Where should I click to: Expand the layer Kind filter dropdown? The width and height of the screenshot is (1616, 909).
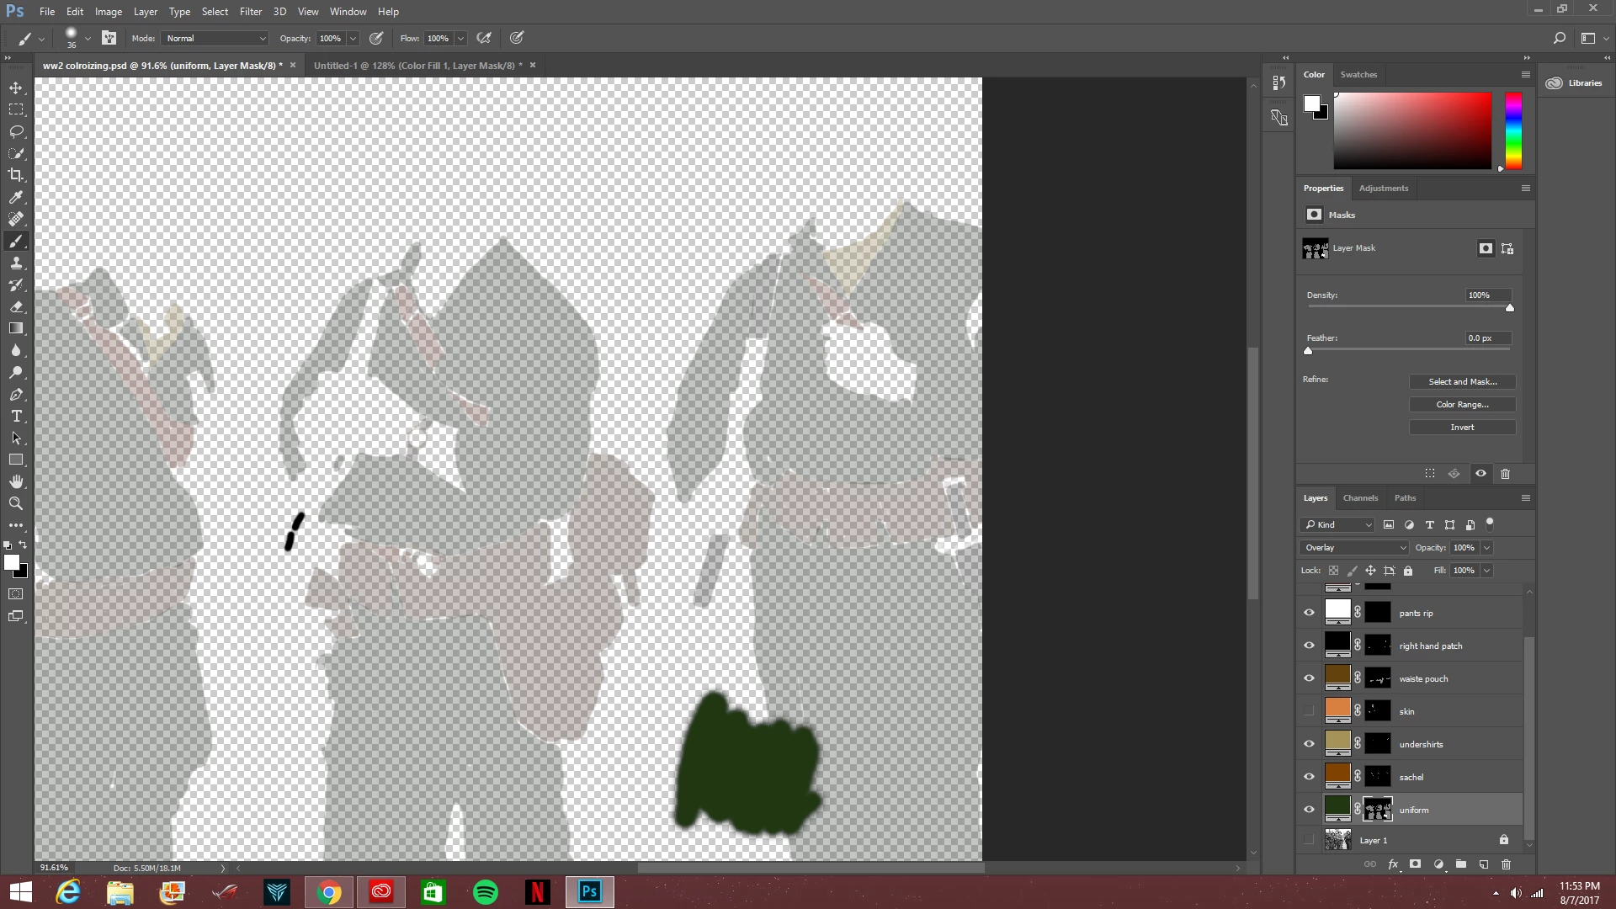tap(1337, 525)
